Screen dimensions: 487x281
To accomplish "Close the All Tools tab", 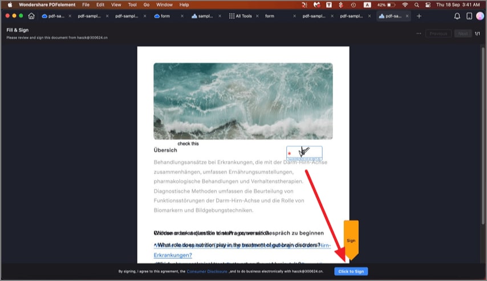I will 257,16.
